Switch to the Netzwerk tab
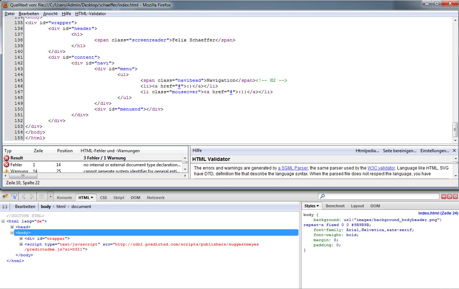 [156, 198]
